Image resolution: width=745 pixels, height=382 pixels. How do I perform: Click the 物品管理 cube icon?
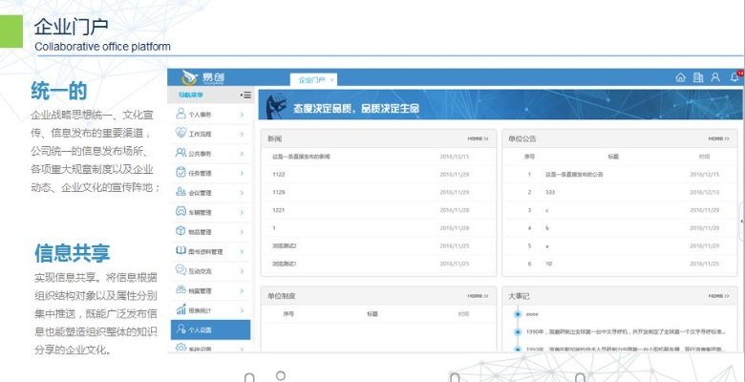181,231
